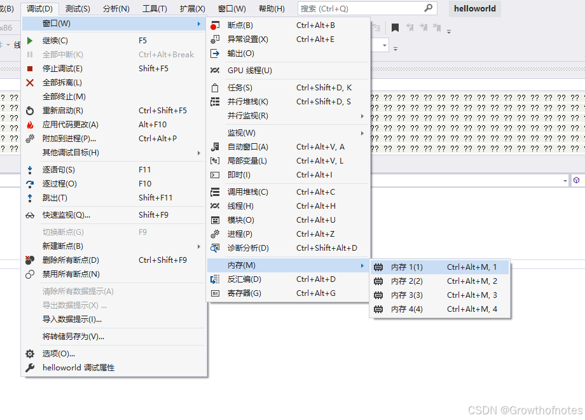This screenshot has width=585, height=420.
Task: Click the helloworld solution name button
Action: 475,8
